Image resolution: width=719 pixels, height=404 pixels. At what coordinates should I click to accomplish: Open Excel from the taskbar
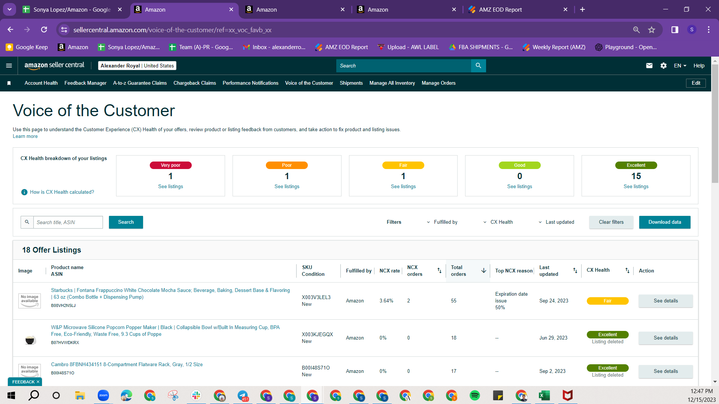coord(544,395)
